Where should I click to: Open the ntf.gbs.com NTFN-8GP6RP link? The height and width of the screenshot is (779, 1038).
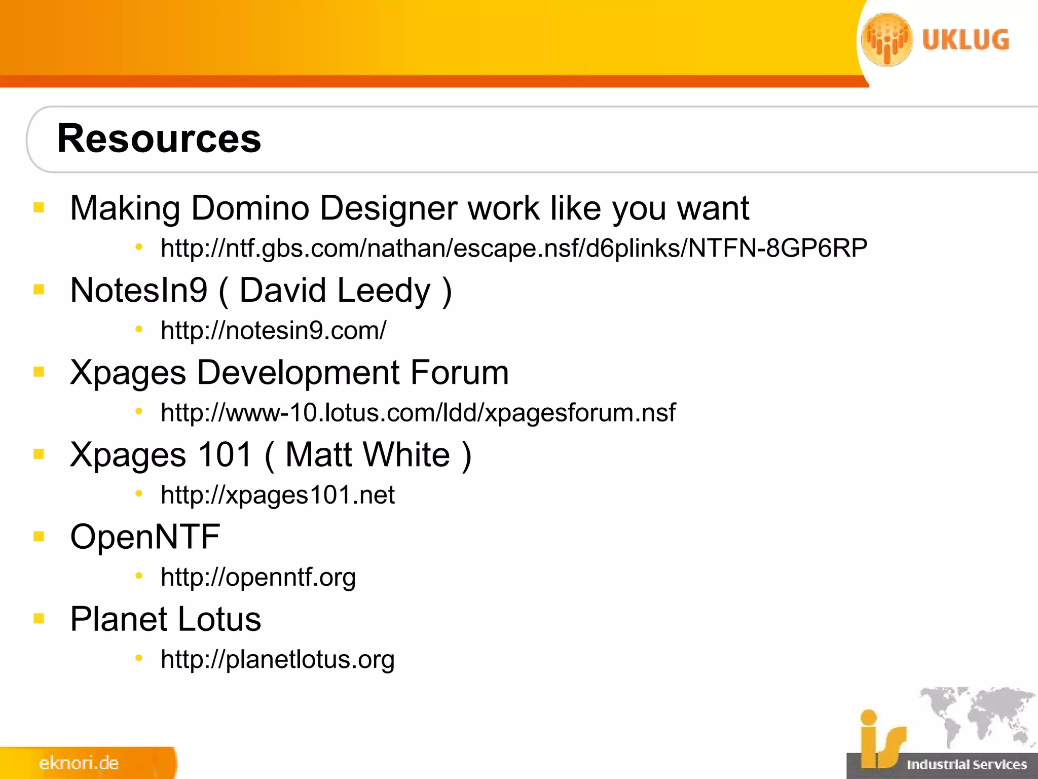514,249
